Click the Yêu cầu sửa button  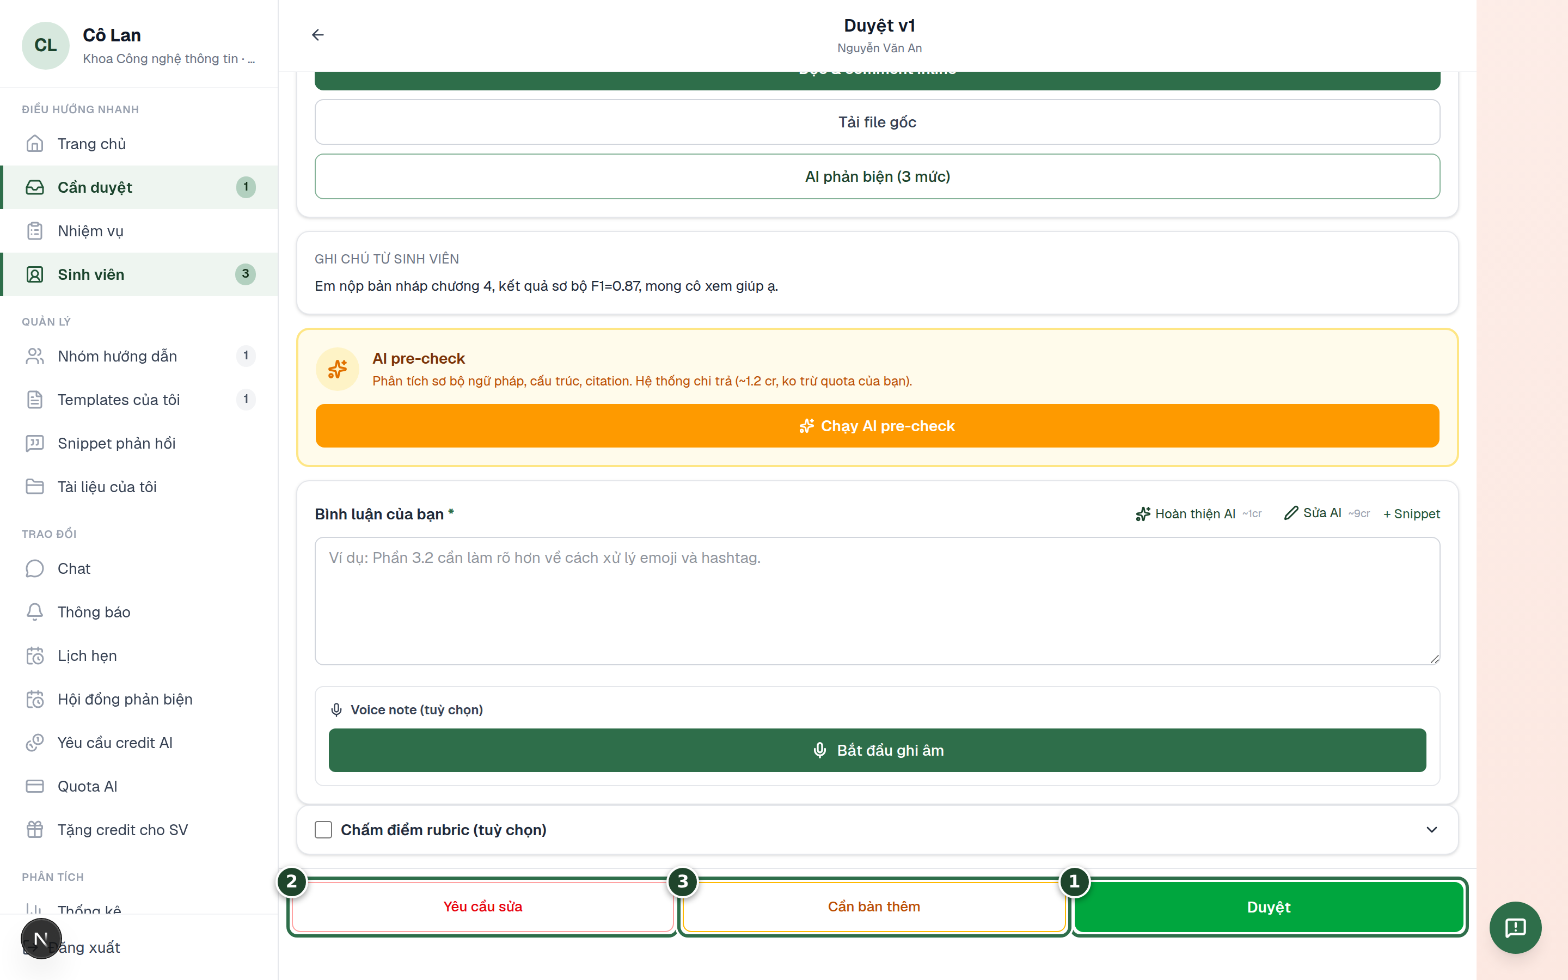pos(483,906)
